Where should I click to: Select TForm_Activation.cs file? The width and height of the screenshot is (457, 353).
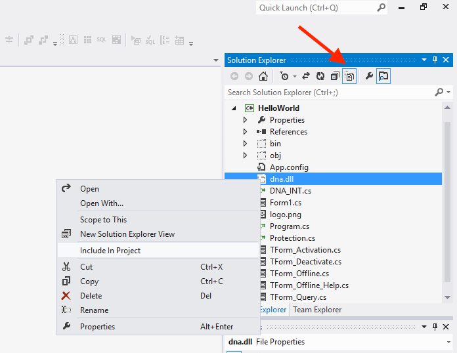point(305,250)
